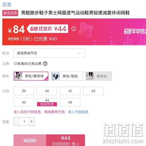
Task: Click the price info circle icon
Action: coord(74,29)
